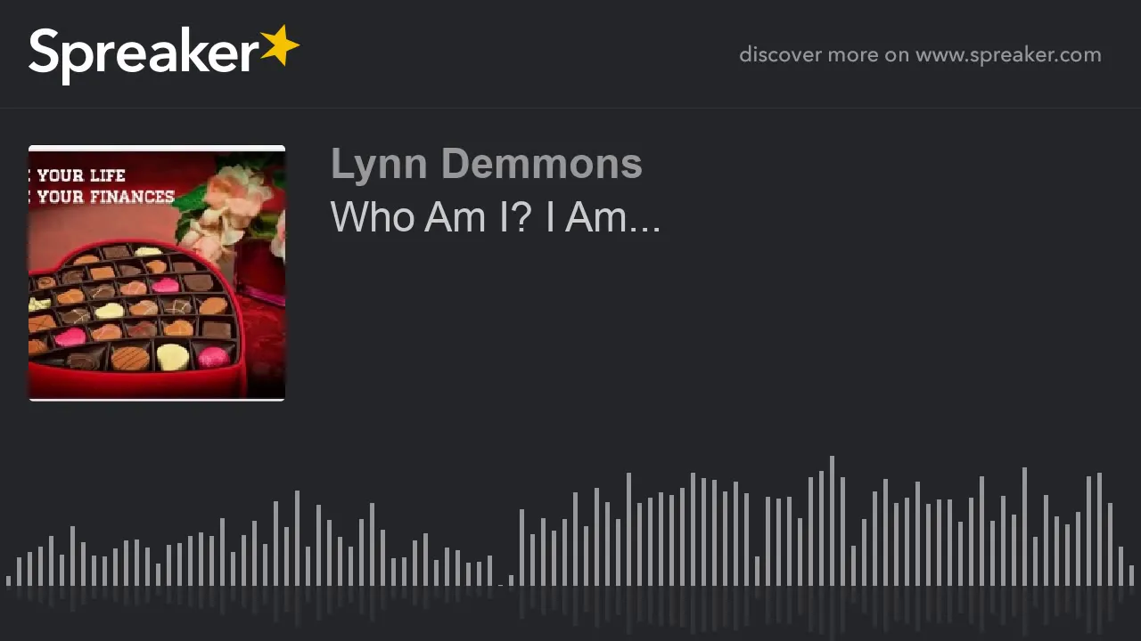Select the 'Who Am I? I Am...' episode title
The image size is (1141, 641).
tap(495, 217)
